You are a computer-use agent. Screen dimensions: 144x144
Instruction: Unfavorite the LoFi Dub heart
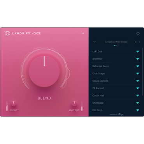pos(138,51)
